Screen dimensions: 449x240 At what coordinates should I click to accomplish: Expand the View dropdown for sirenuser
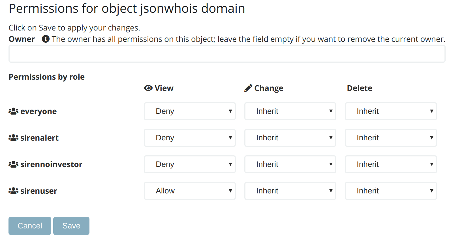point(190,191)
